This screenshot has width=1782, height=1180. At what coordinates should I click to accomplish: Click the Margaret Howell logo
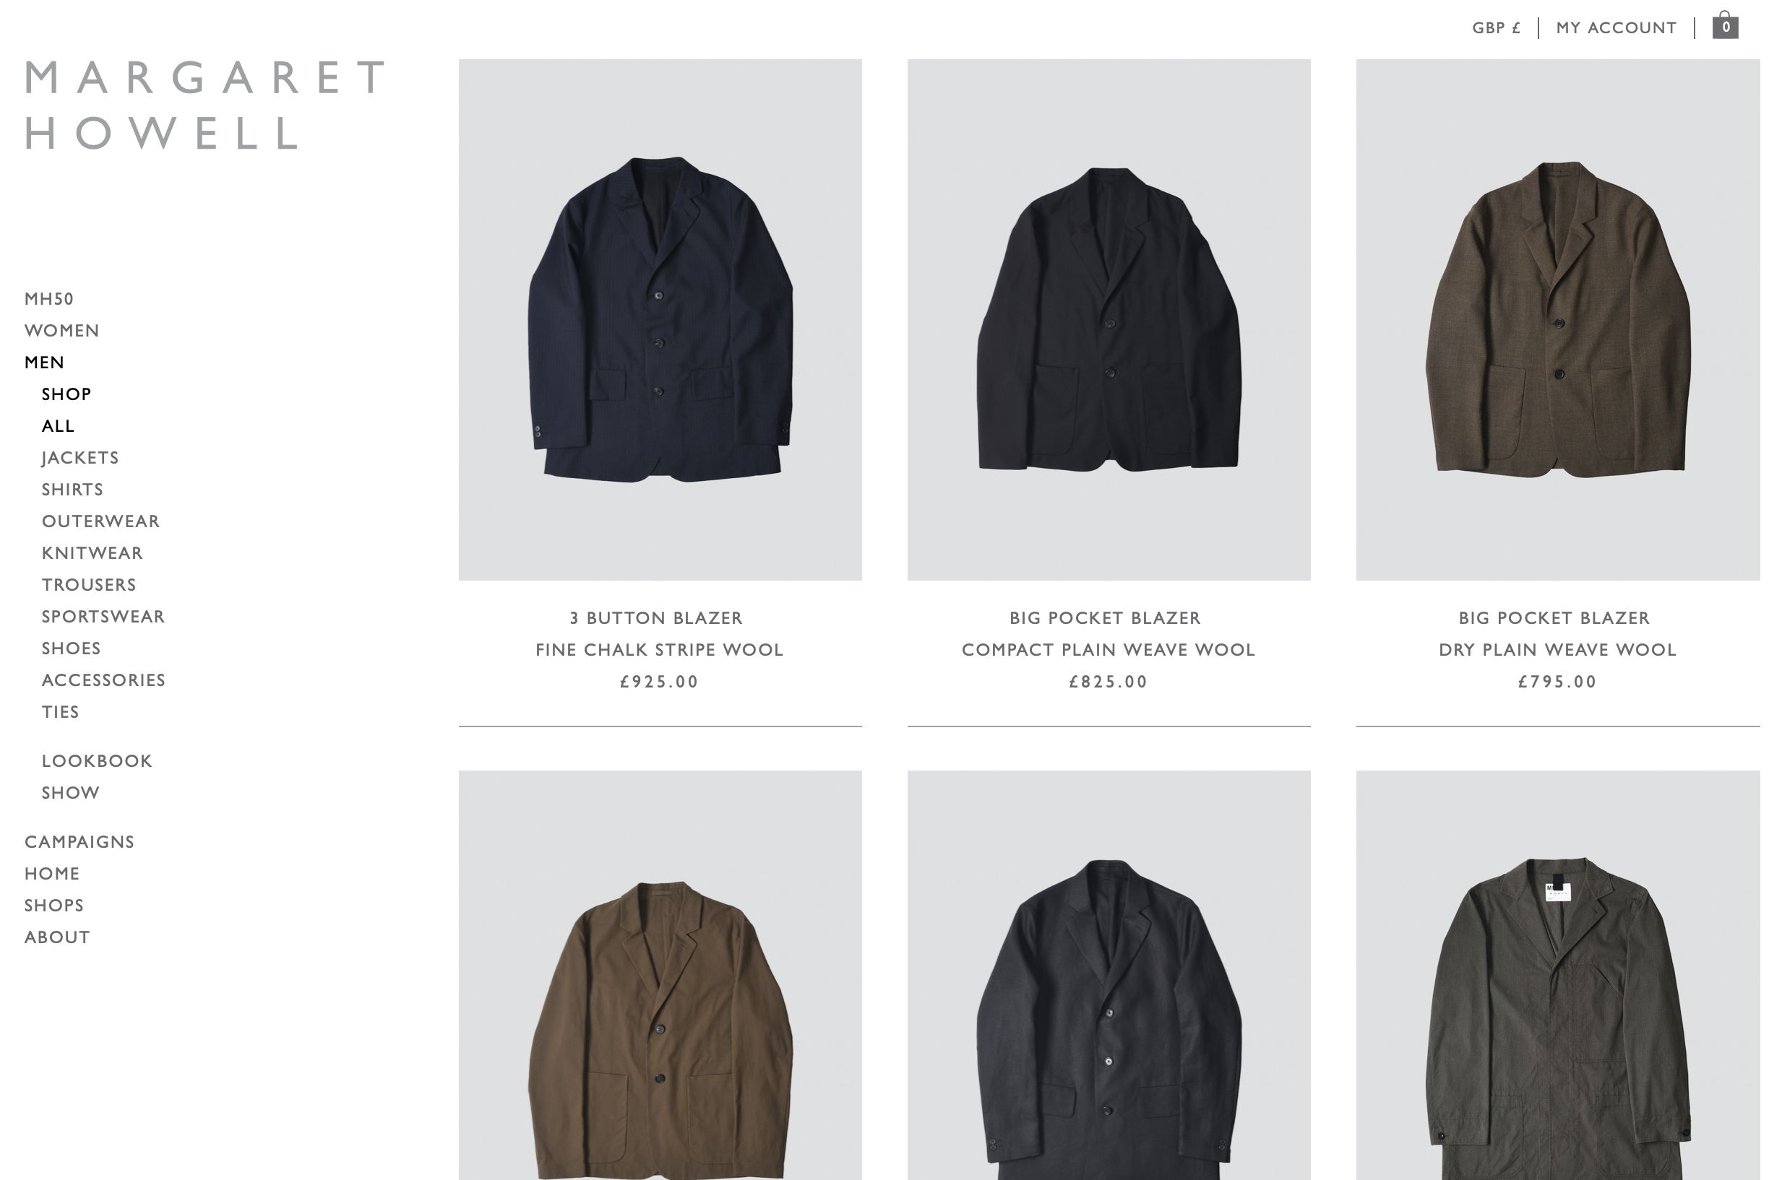(205, 105)
